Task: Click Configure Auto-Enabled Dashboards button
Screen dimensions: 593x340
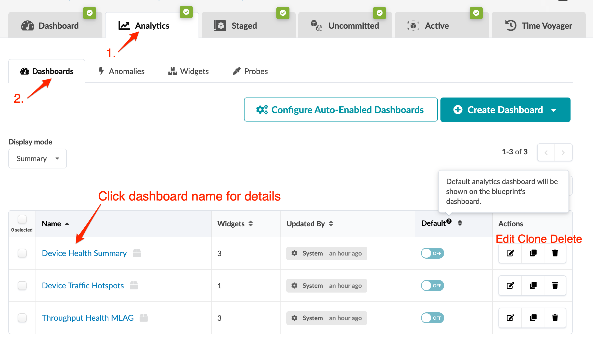Action: 341,110
